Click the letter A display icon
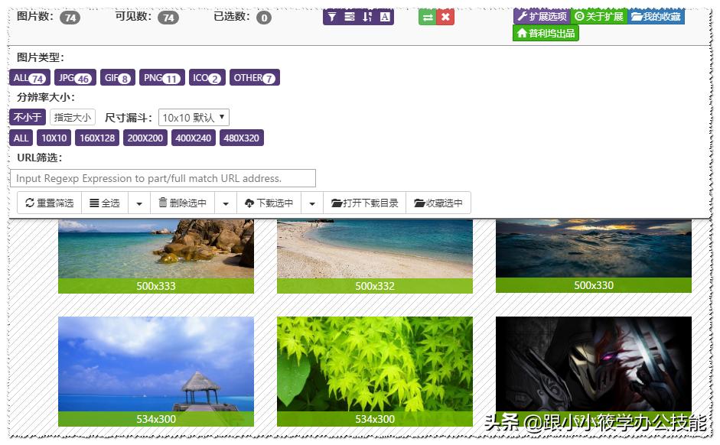 click(x=385, y=15)
